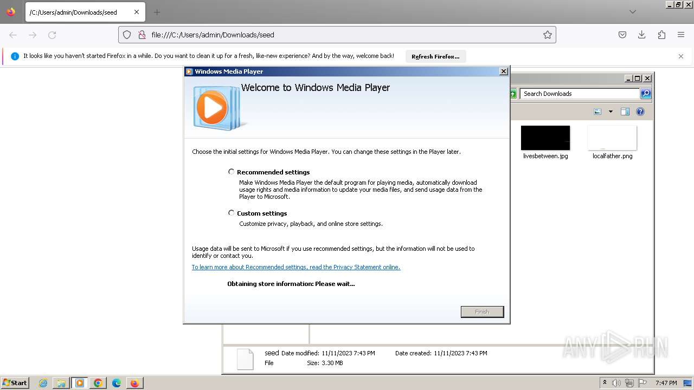This screenshot has width=694, height=390.
Task: Click the Explorer search magnifier button
Action: [x=645, y=94]
